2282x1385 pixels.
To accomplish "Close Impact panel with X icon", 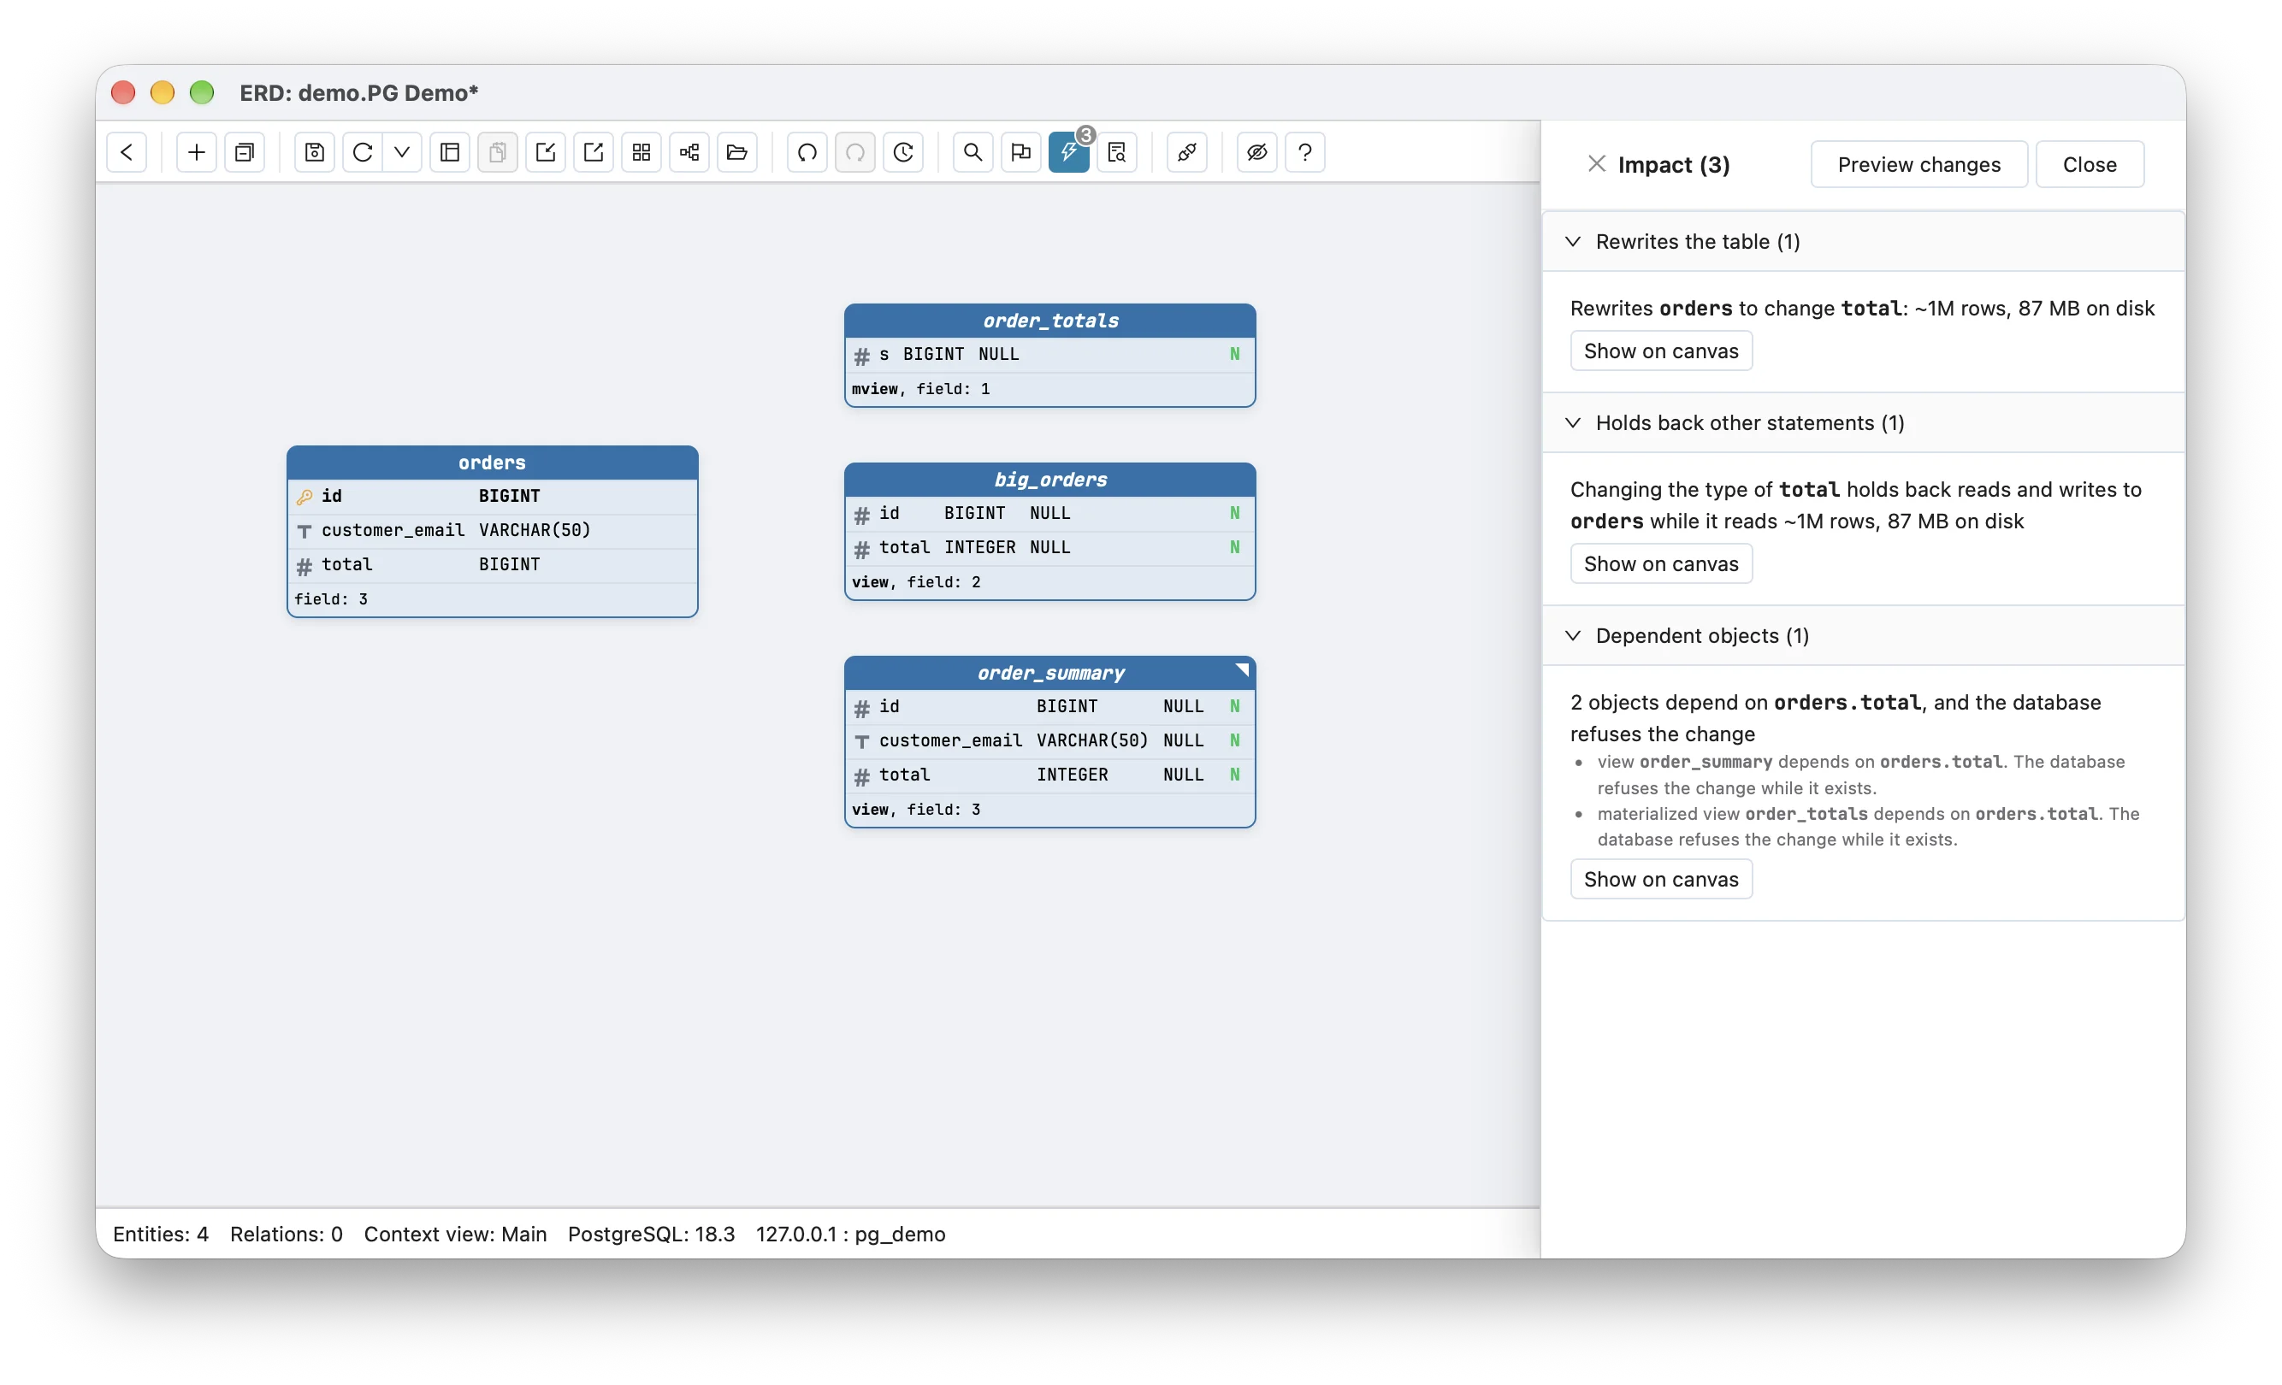I will click(1598, 164).
